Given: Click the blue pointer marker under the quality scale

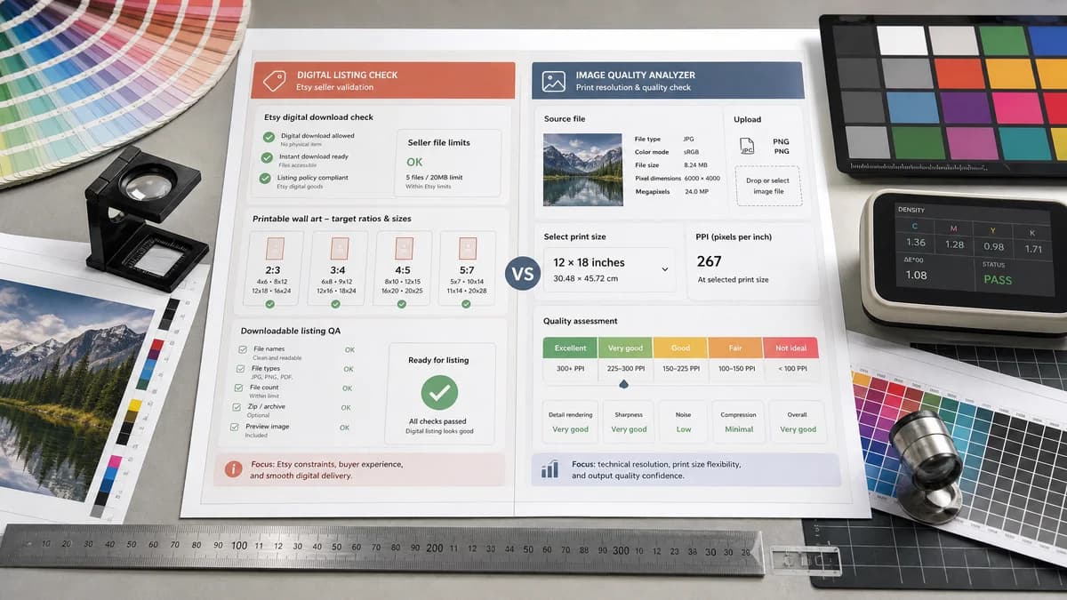Looking at the screenshot, I should (623, 384).
